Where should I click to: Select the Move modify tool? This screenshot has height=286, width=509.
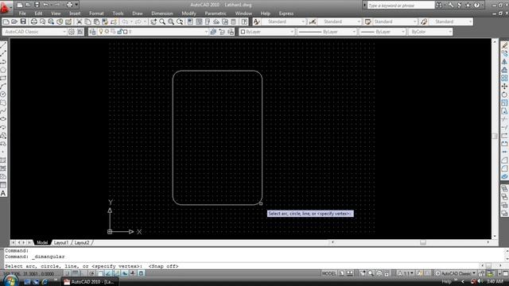(x=504, y=87)
